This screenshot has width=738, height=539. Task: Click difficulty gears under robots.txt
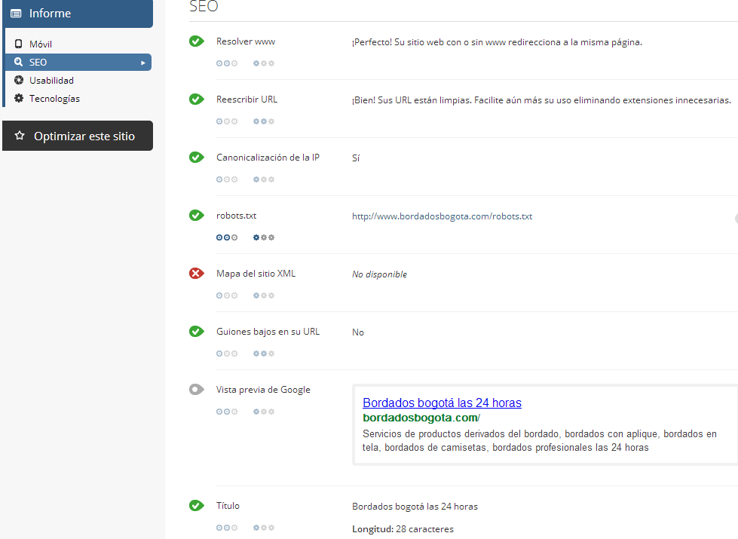pos(264,237)
